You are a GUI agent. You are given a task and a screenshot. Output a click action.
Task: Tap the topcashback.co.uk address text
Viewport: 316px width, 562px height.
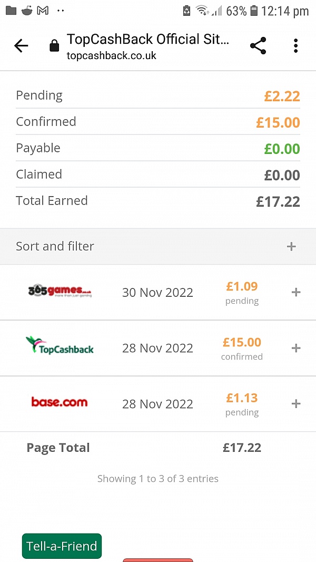pyautogui.click(x=111, y=56)
